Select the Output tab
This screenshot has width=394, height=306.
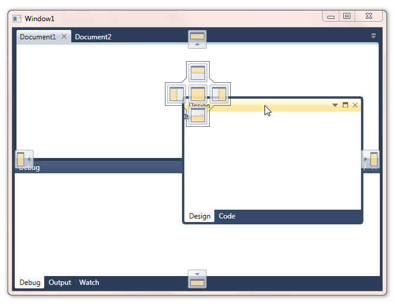[x=59, y=283]
